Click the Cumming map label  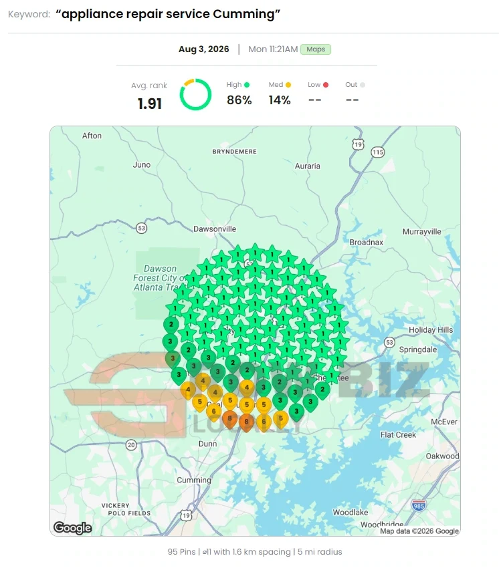click(194, 480)
